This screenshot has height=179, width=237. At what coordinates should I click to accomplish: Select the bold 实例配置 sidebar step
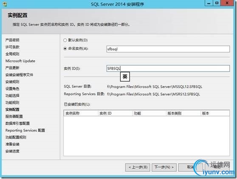pos(12,110)
